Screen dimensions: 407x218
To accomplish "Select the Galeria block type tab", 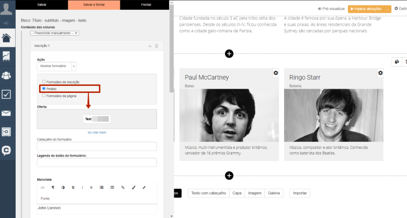I will click(x=274, y=193).
